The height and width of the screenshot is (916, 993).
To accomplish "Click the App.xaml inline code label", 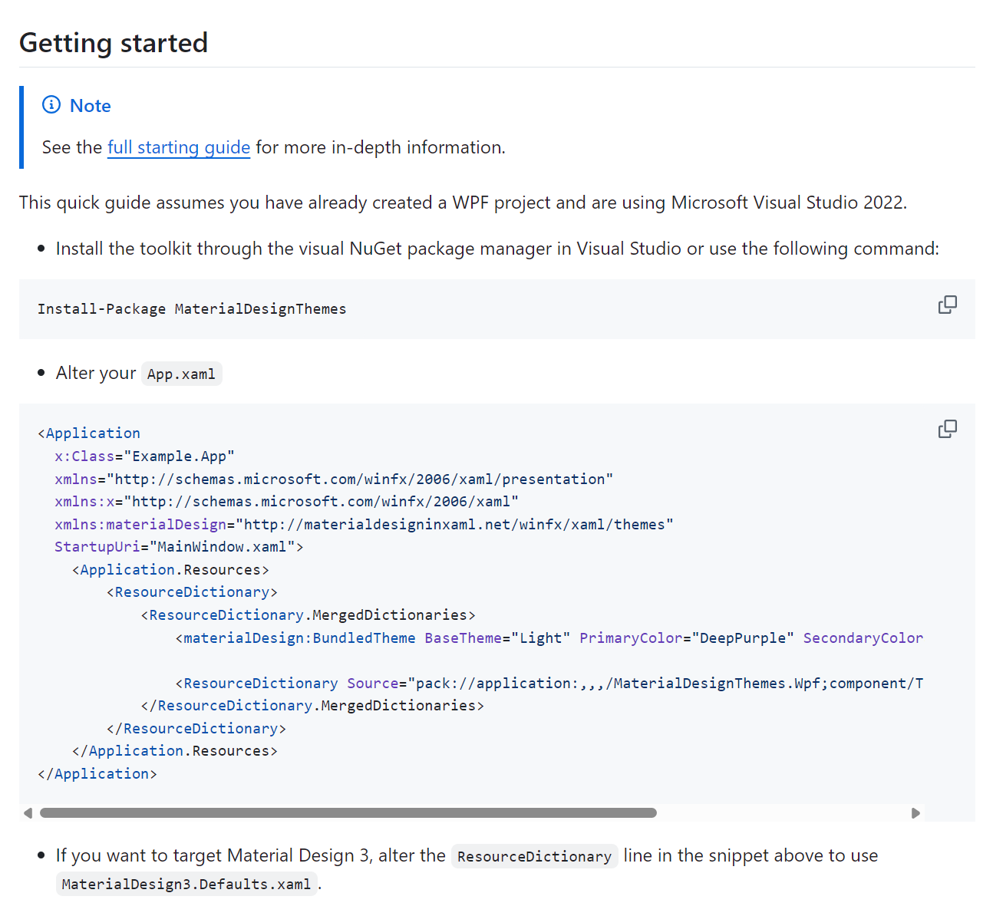I will point(181,374).
